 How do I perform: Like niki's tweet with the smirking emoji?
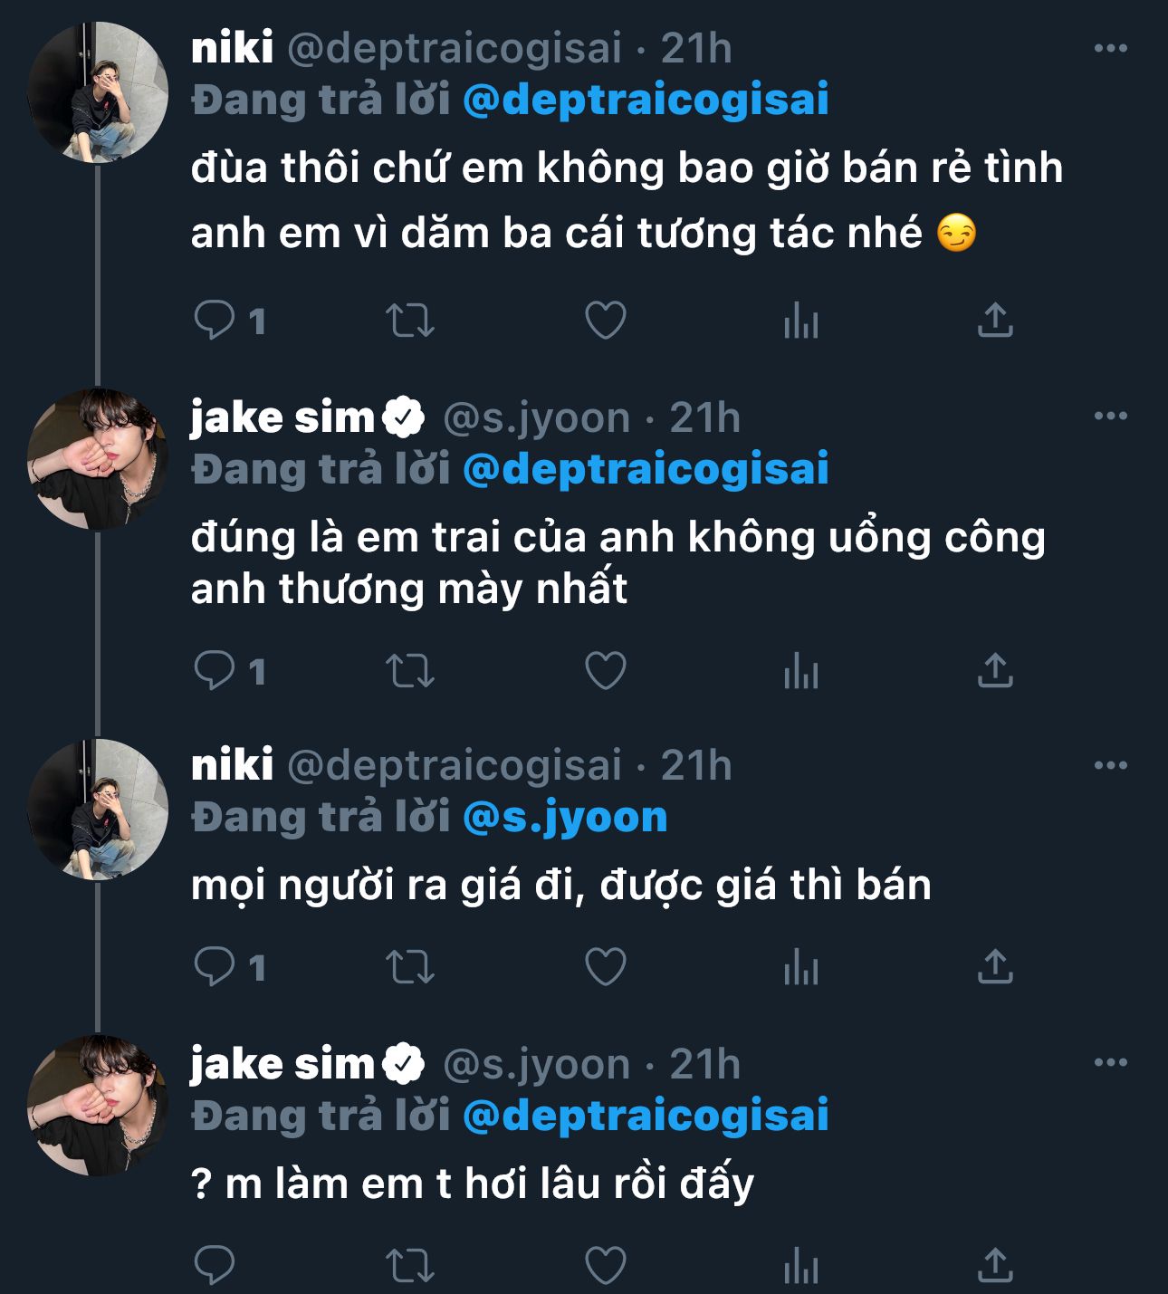605,321
